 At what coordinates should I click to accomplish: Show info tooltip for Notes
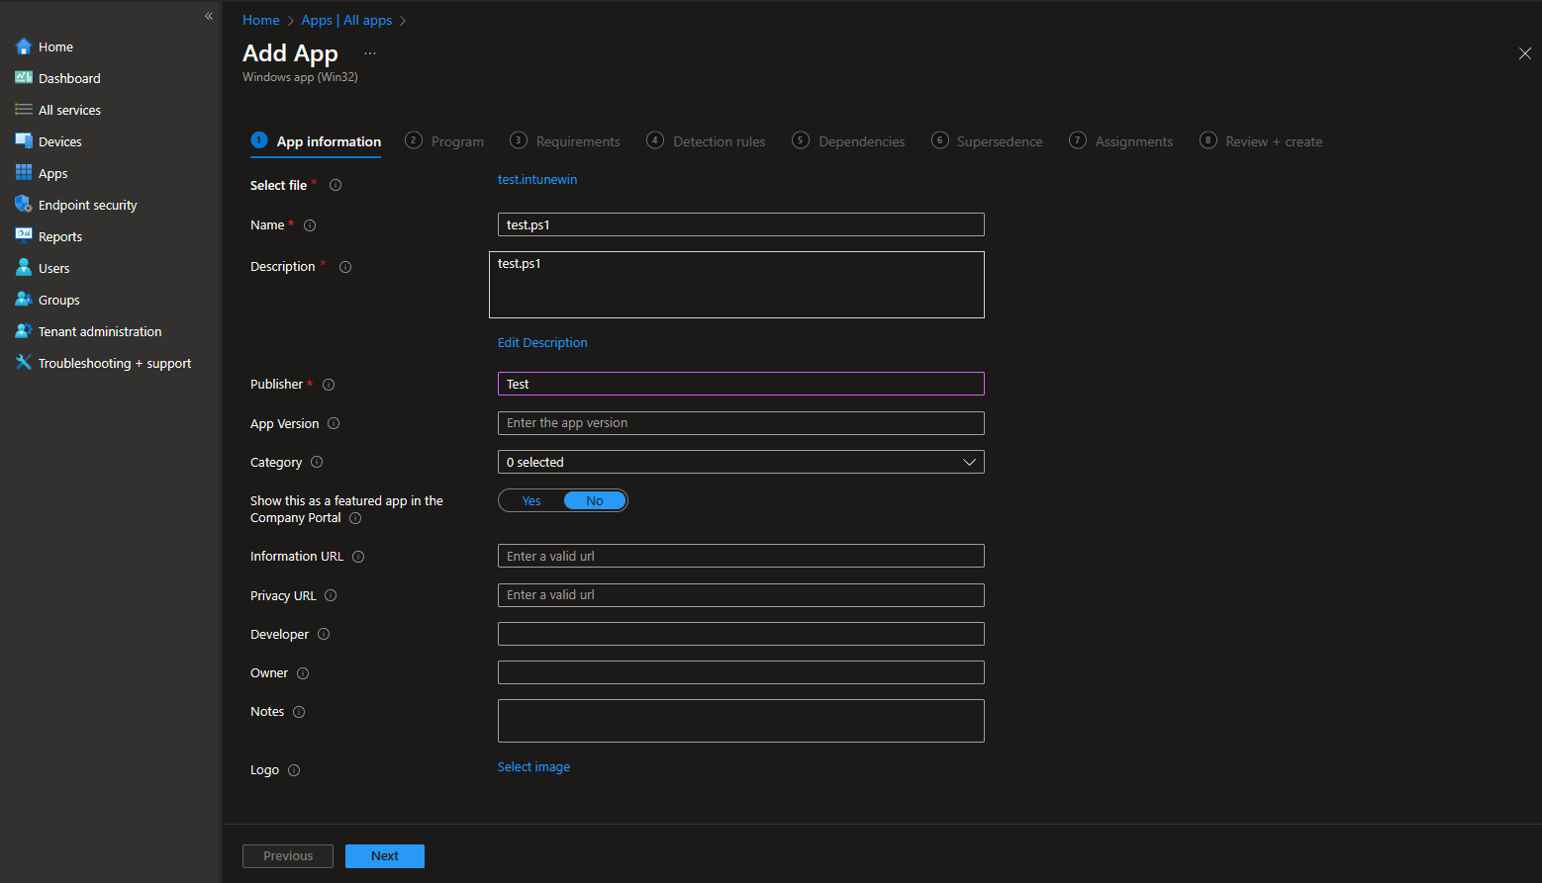tap(299, 712)
